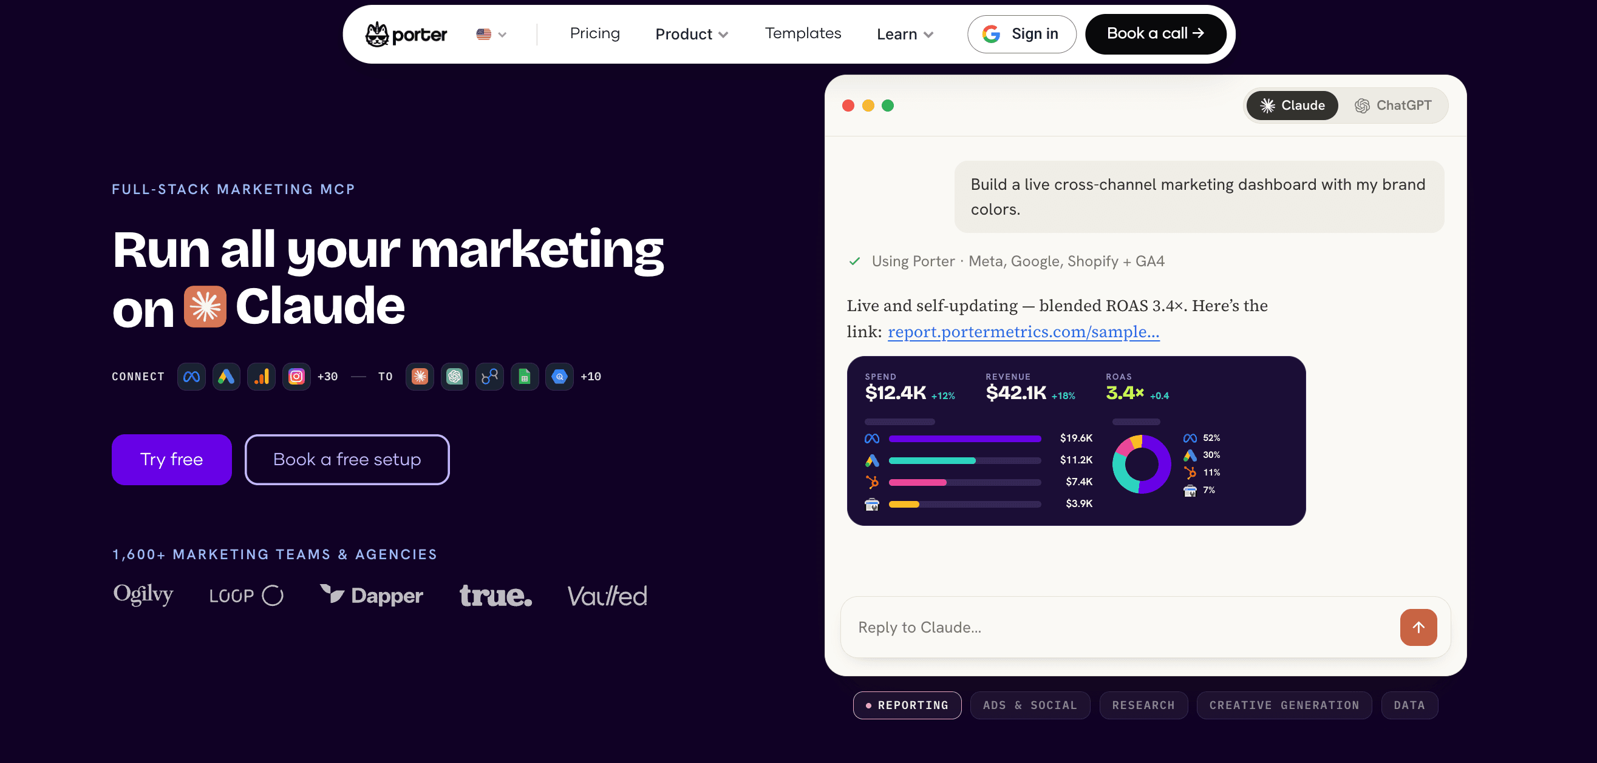
Task: Click the Try free button
Action: pyautogui.click(x=172, y=460)
